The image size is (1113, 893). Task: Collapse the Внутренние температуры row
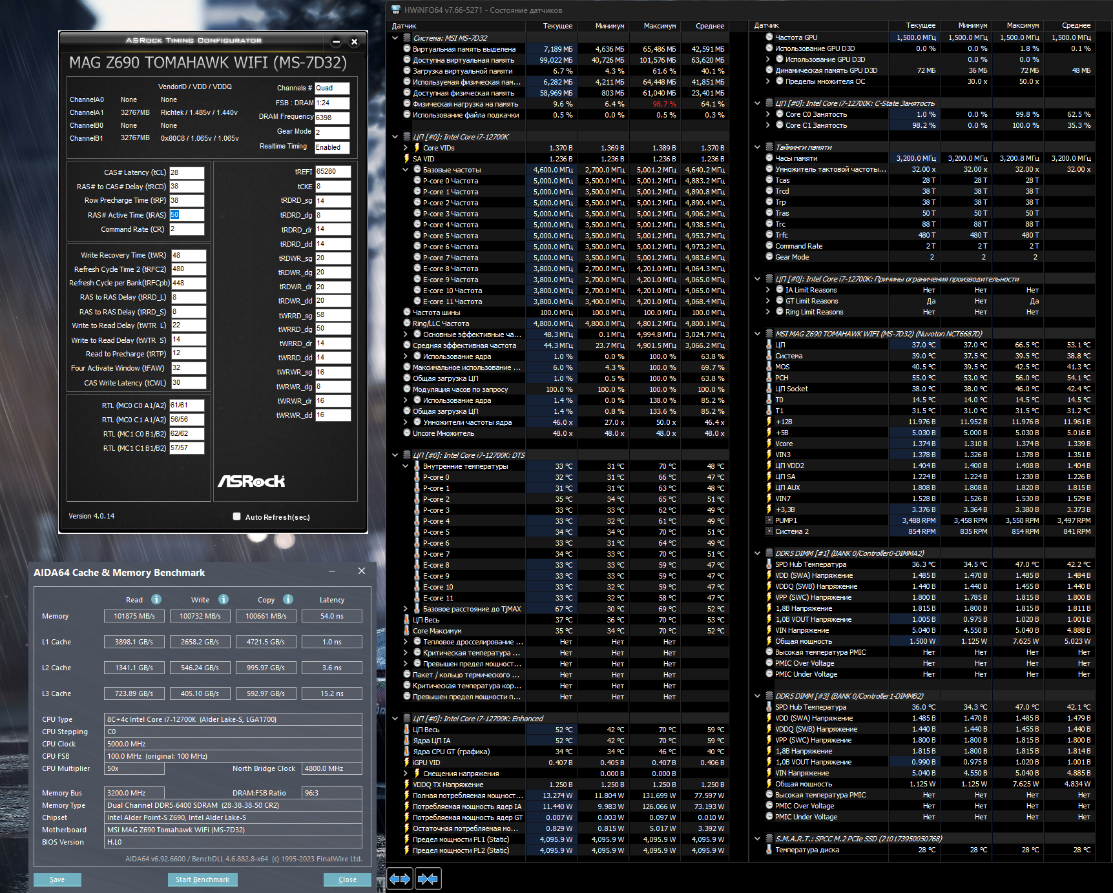point(406,466)
